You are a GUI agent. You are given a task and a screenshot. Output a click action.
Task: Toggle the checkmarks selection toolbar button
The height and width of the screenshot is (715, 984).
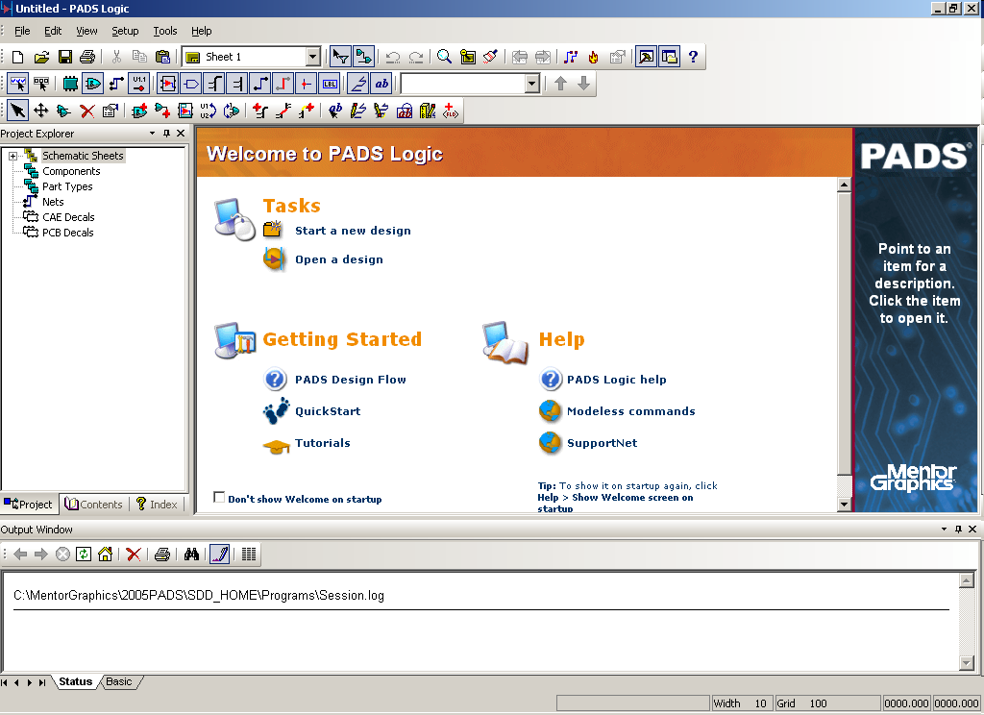pyautogui.click(x=17, y=84)
